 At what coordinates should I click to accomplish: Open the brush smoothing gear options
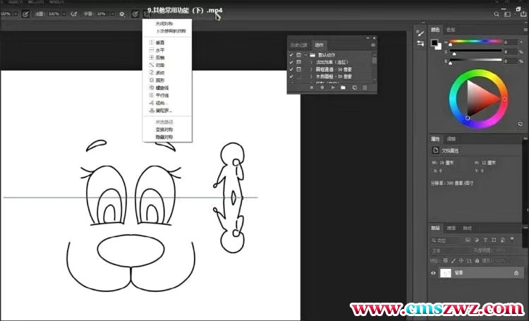pyautogui.click(x=121, y=13)
